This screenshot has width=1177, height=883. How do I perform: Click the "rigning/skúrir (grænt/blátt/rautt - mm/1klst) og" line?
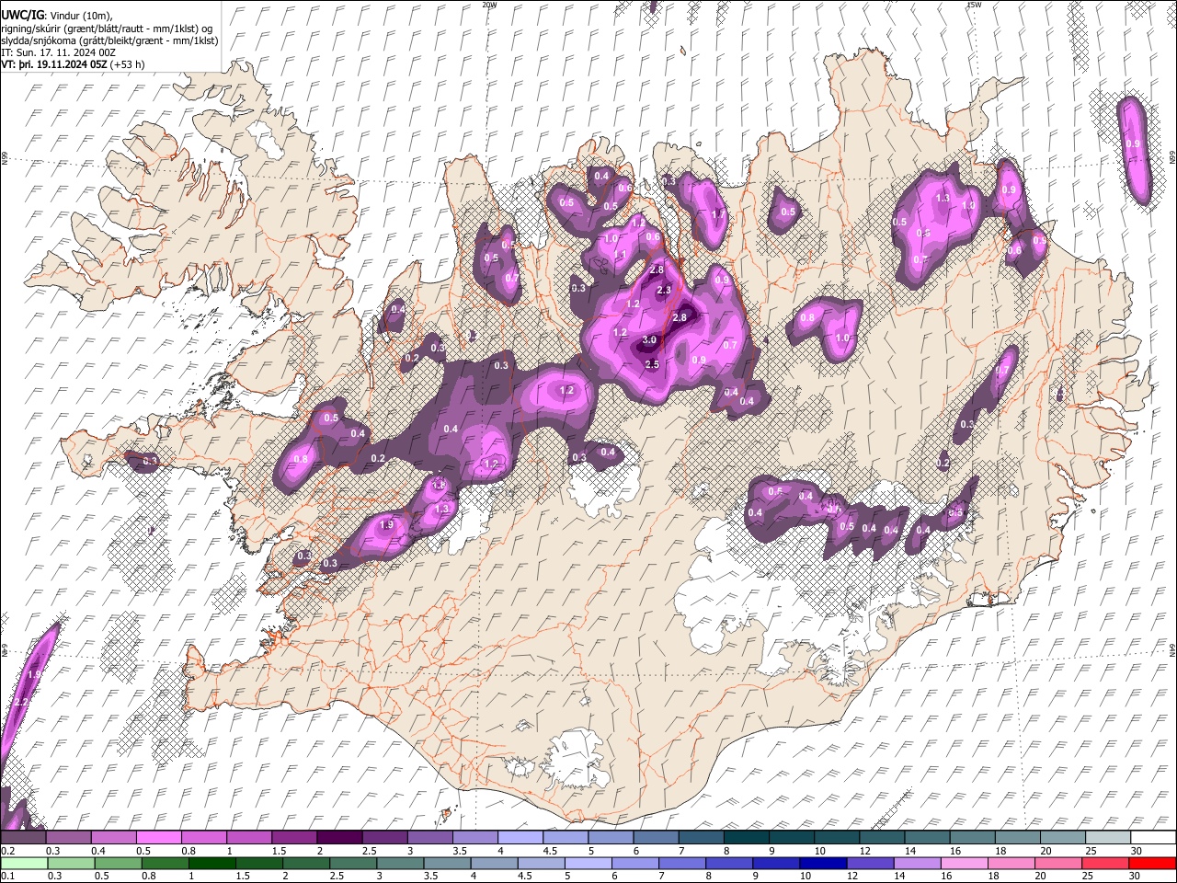[107, 29]
